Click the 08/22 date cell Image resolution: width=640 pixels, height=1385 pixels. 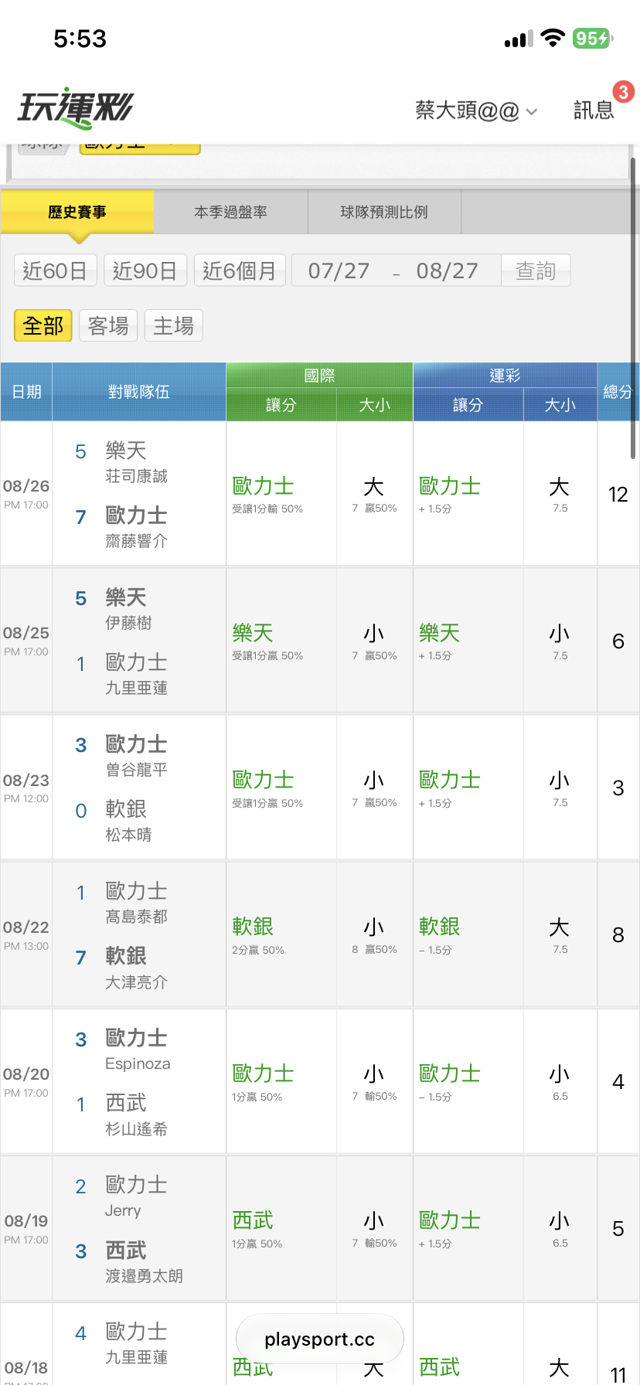click(26, 934)
